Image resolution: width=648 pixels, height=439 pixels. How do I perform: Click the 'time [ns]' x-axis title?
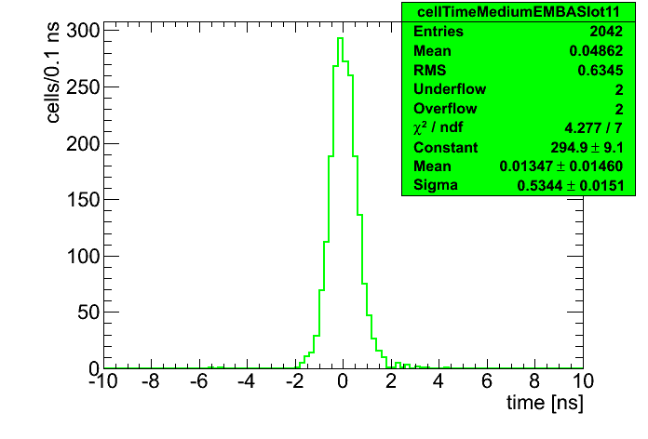(x=544, y=406)
